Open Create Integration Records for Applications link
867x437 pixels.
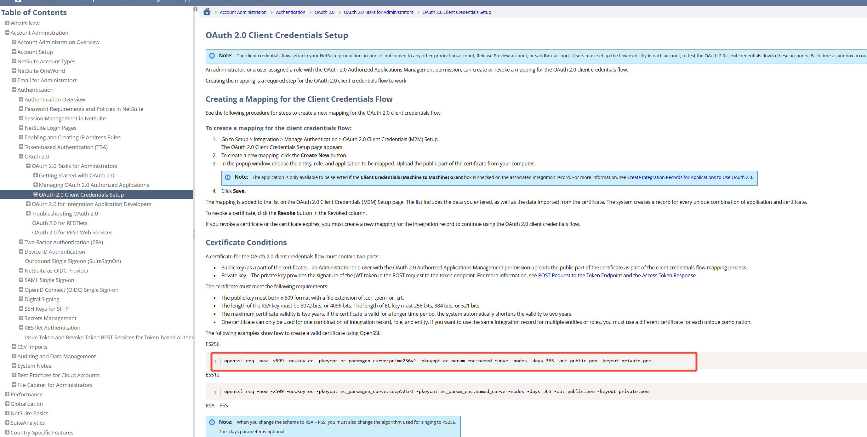[689, 177]
